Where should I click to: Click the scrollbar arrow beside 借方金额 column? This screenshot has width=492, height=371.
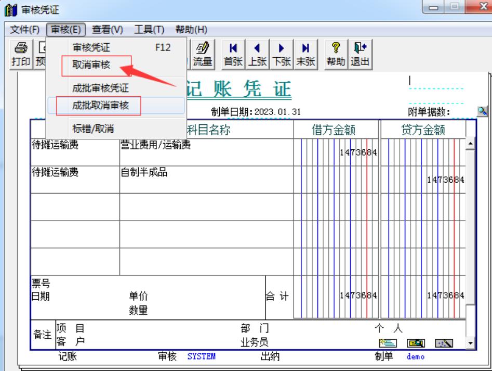coord(470,143)
